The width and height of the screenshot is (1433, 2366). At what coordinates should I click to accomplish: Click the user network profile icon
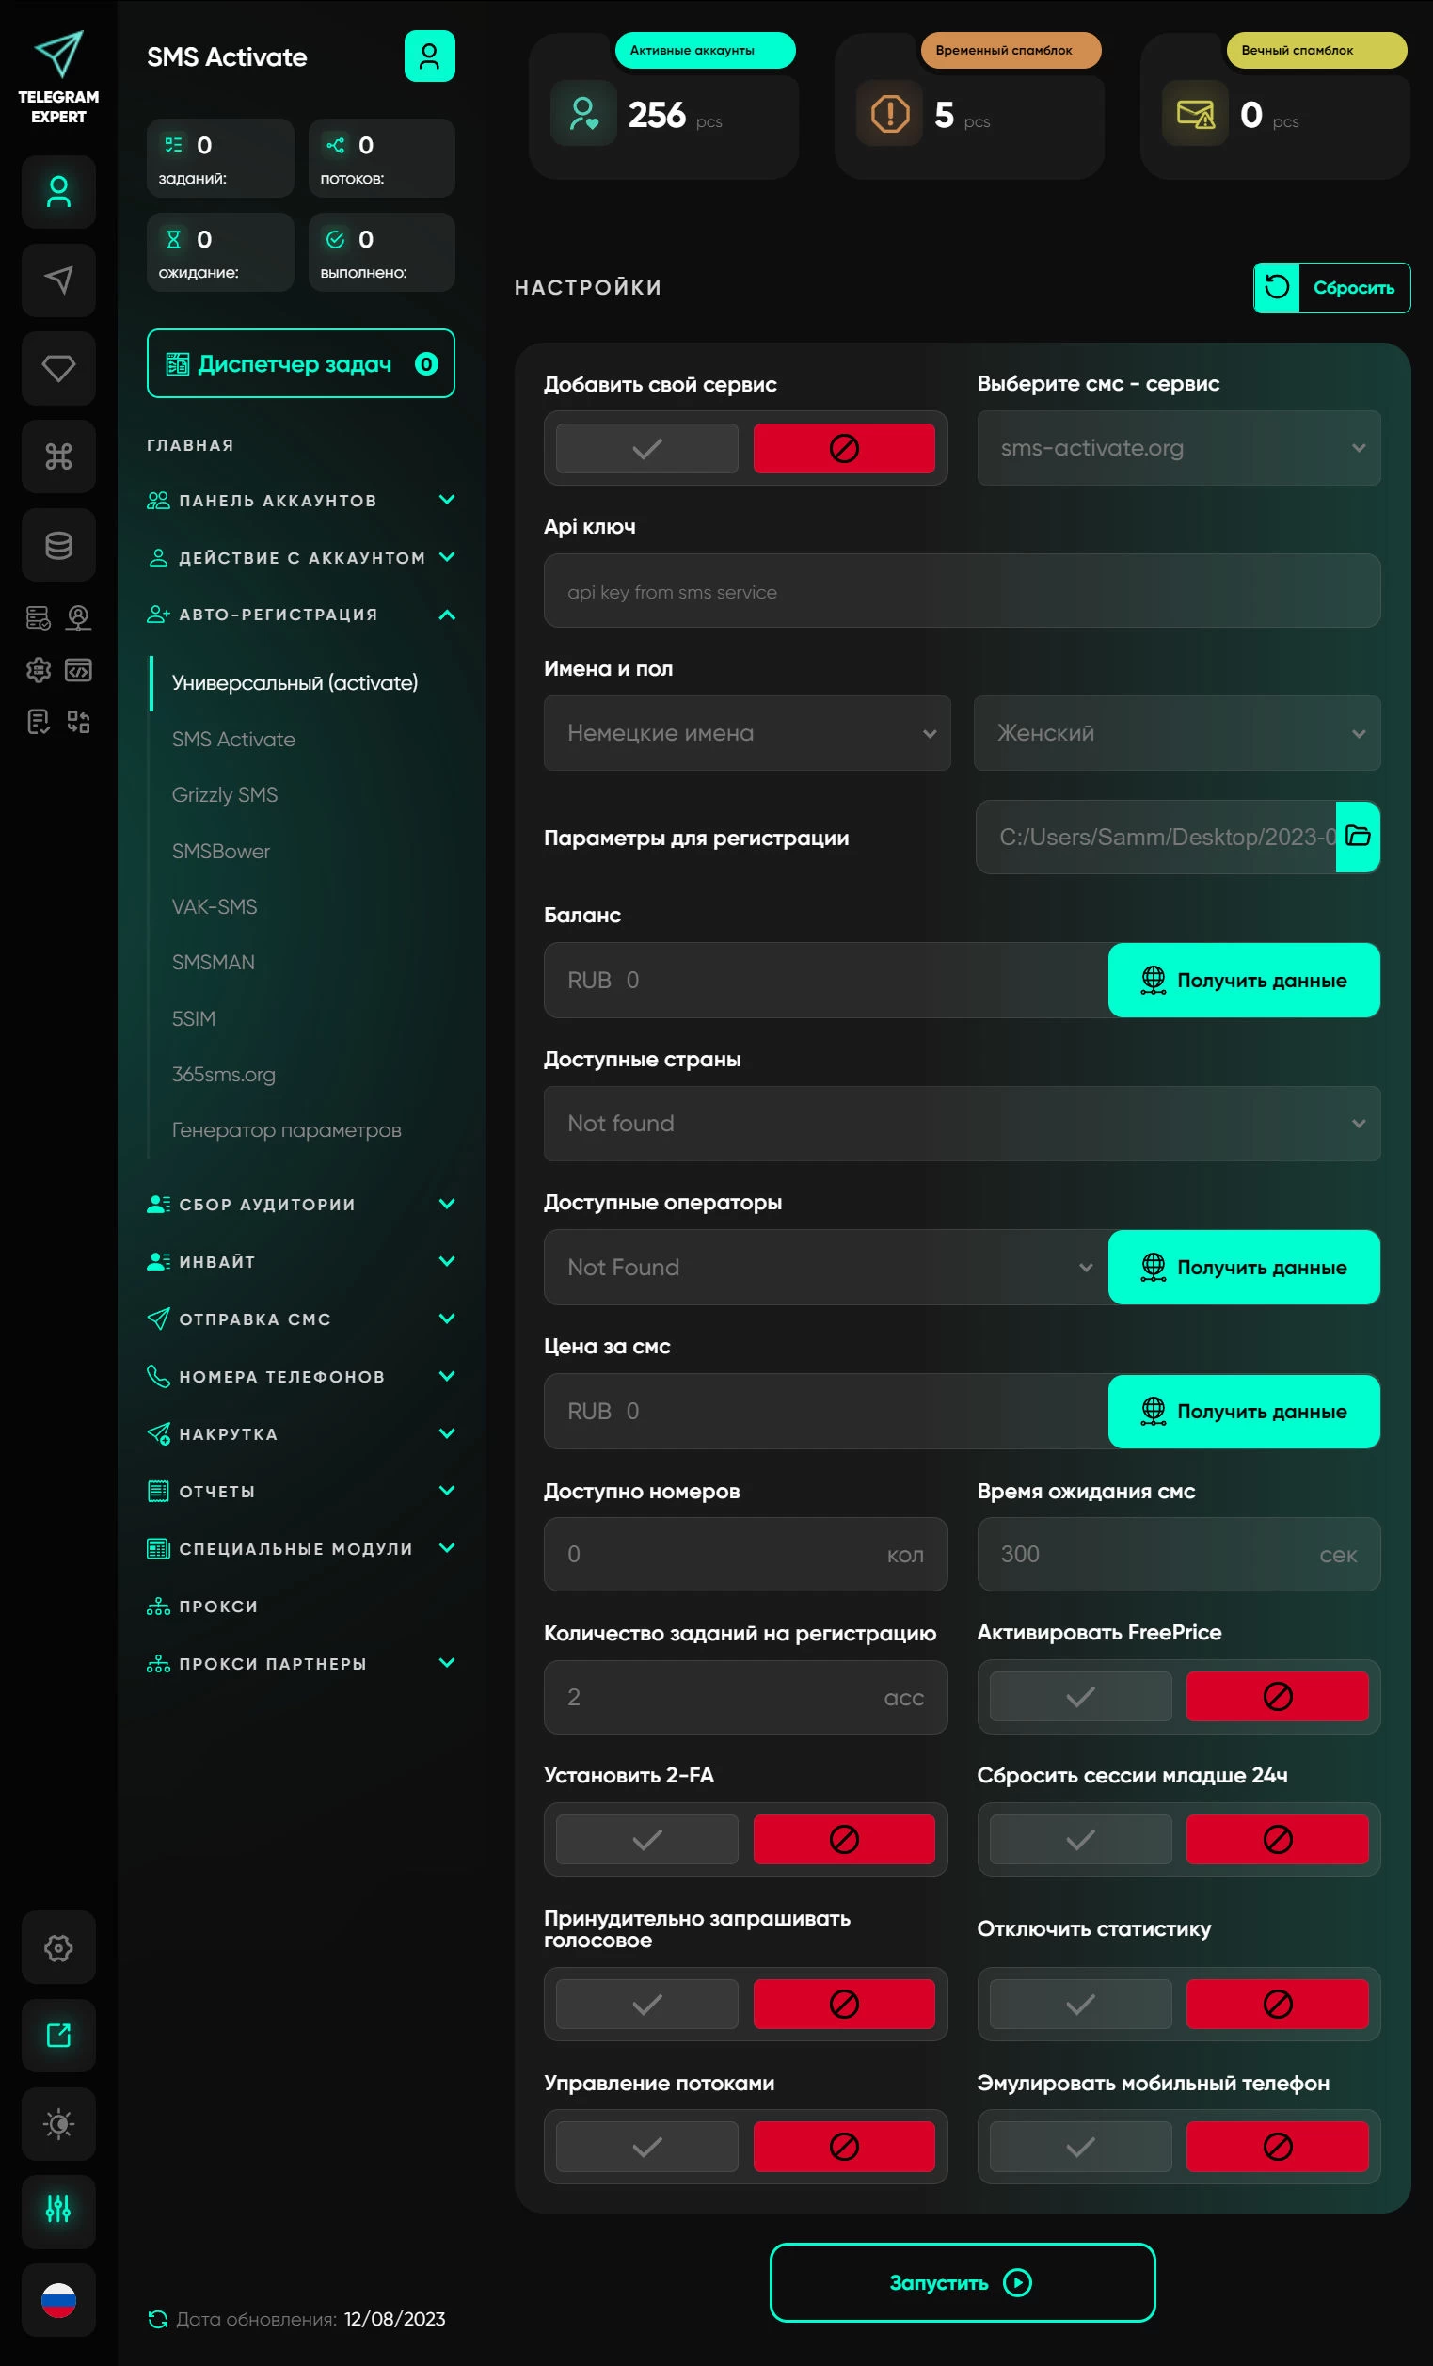(x=79, y=617)
